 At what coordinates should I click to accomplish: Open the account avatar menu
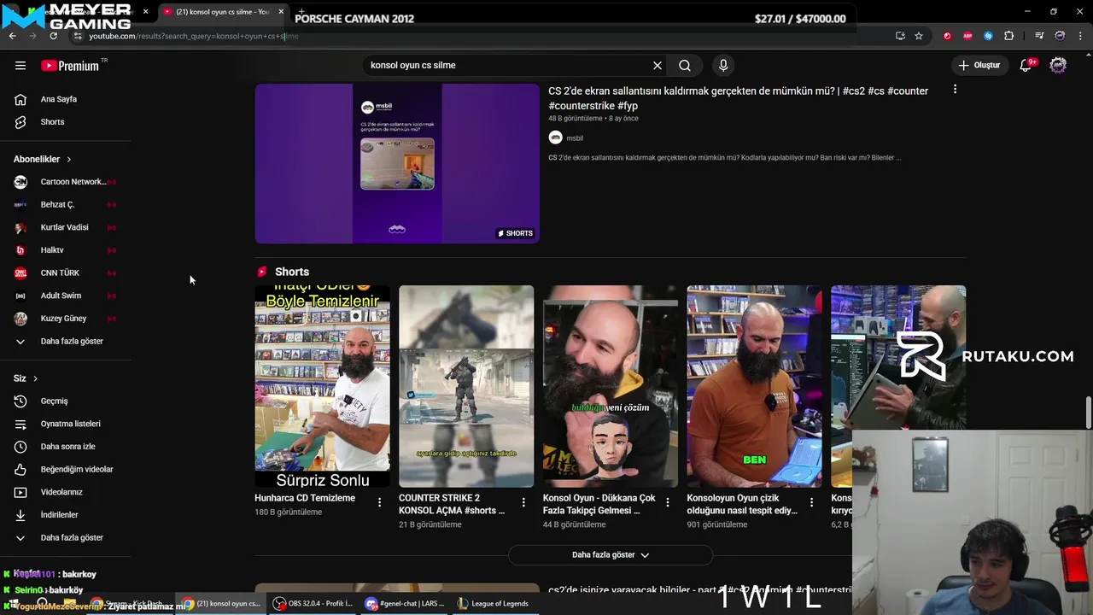click(x=1058, y=65)
